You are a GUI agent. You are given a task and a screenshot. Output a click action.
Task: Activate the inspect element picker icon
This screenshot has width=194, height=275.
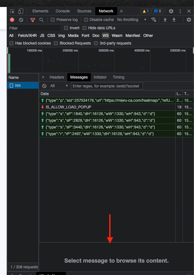[12, 11]
